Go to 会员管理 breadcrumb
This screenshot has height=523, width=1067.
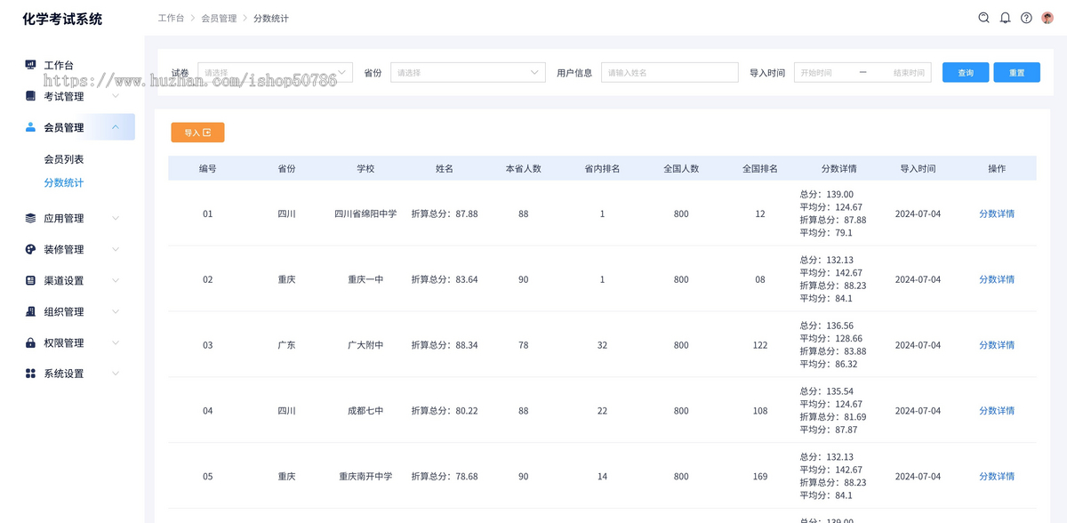[x=219, y=18]
